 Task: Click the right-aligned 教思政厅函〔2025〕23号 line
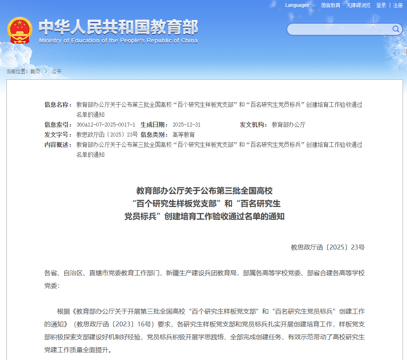[327, 247]
